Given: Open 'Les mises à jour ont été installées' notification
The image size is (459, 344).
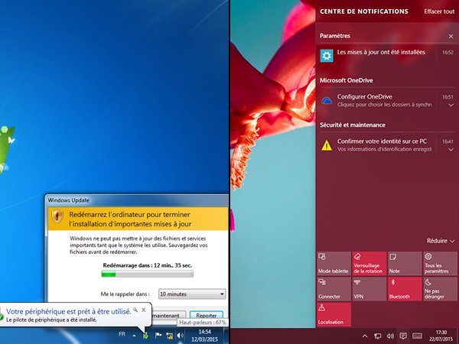Looking at the screenshot, I should [x=387, y=55].
